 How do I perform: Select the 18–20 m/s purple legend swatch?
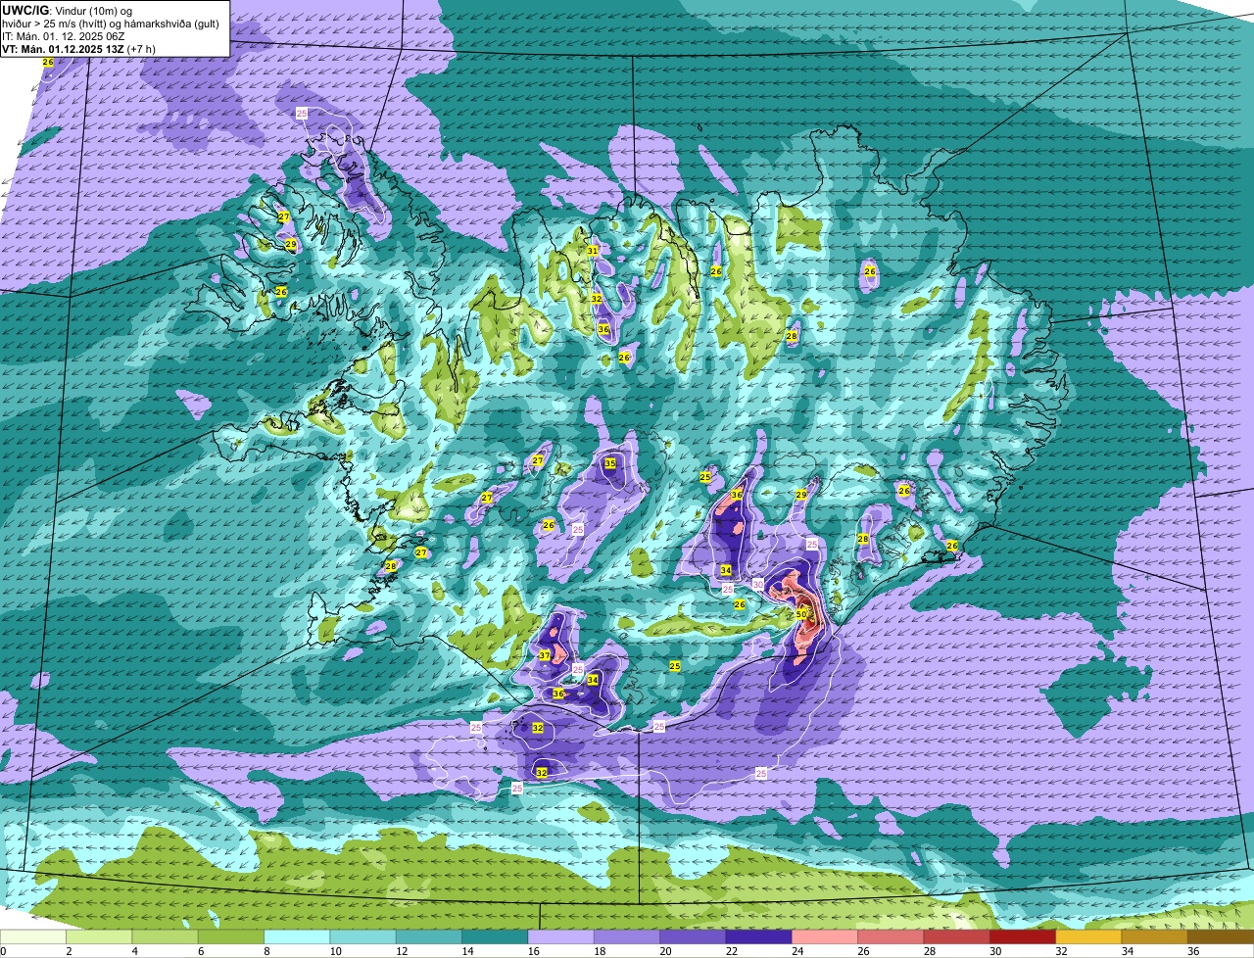(628, 936)
